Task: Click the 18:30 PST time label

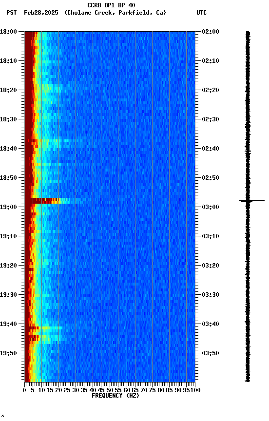Action: click(8, 119)
